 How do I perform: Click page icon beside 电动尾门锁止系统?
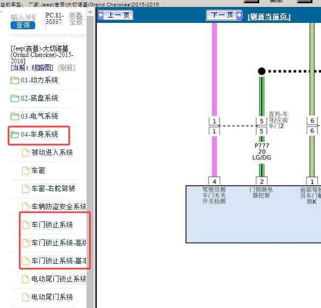pyautogui.click(x=26, y=279)
